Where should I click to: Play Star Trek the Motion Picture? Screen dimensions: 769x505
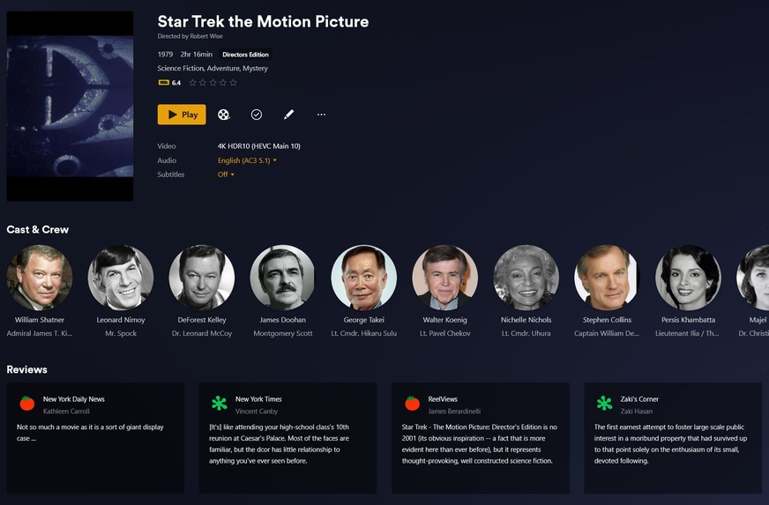182,115
